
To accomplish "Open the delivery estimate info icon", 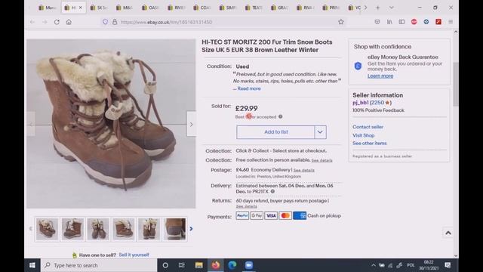I will click(x=272, y=191).
